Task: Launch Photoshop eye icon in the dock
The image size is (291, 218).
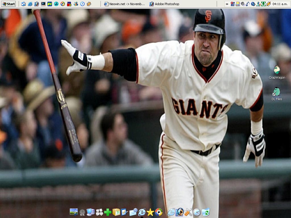Action: click(x=180, y=212)
